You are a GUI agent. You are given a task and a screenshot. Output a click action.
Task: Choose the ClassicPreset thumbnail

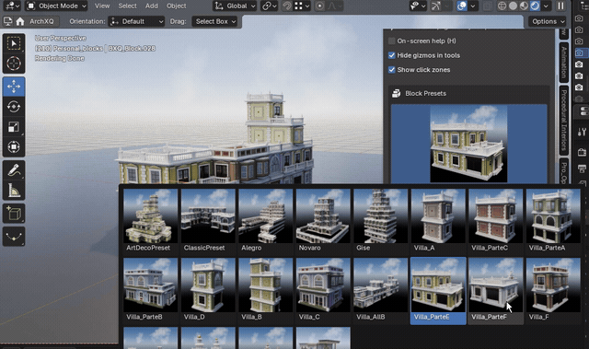[x=208, y=220]
